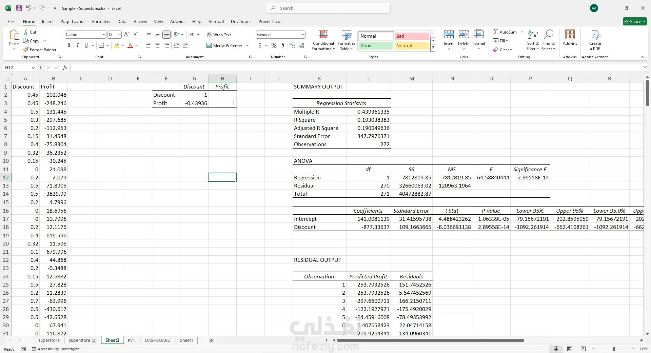Click the Insert cells icon
The height and width of the screenshot is (353, 651).
tap(449, 34)
